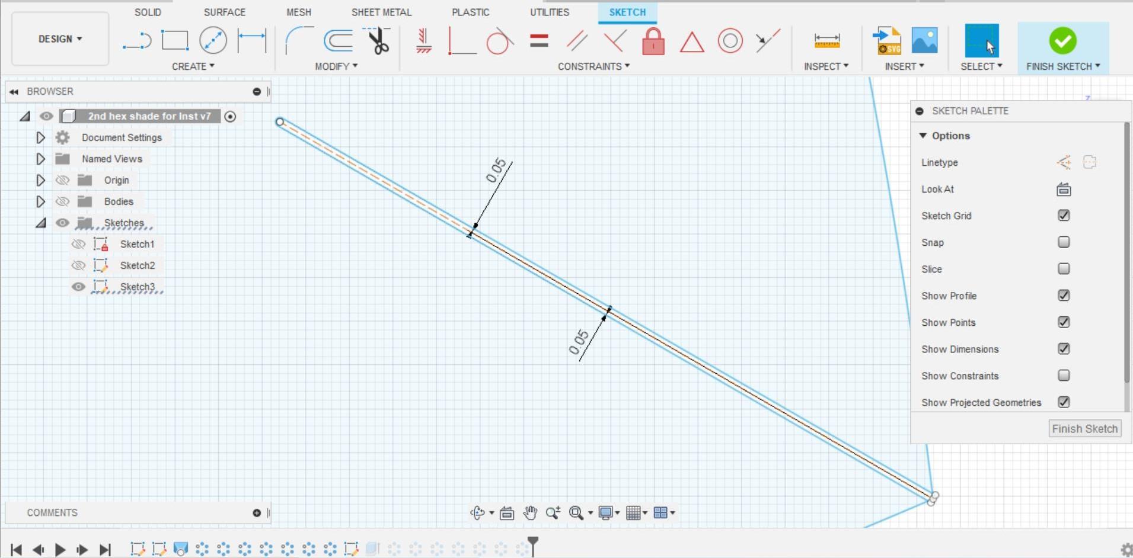Screen dimensions: 1133x558
Task: Open the CREATE dropdown menu
Action: (193, 66)
